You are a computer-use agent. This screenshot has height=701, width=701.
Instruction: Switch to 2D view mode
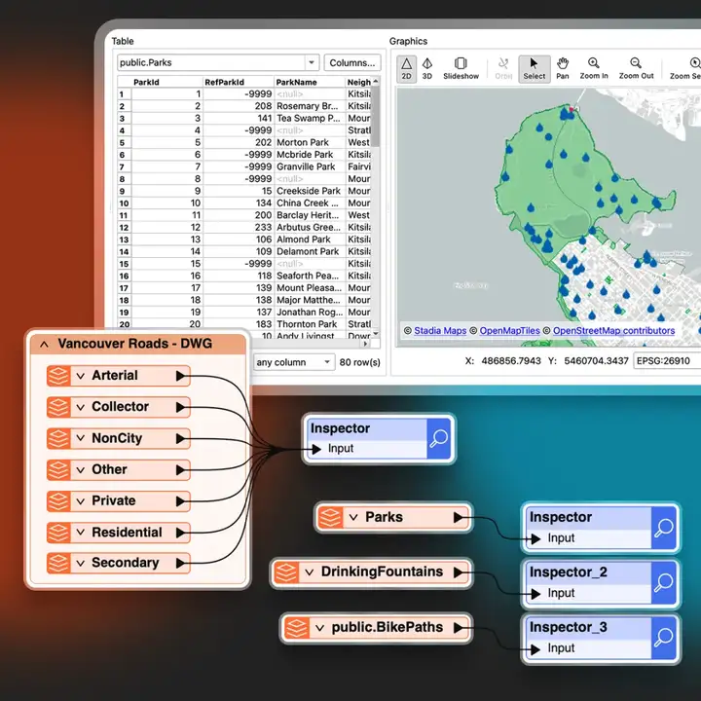coord(406,69)
